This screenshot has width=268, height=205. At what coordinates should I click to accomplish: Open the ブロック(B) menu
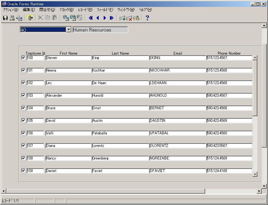66,10
